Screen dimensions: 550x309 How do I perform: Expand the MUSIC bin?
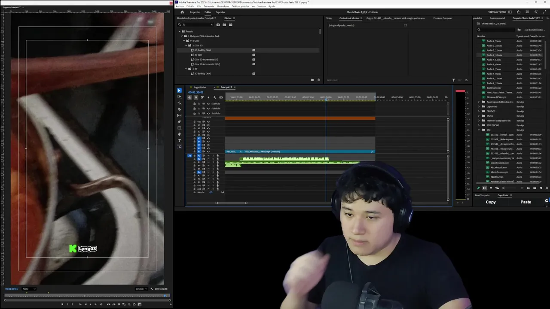[479, 116]
